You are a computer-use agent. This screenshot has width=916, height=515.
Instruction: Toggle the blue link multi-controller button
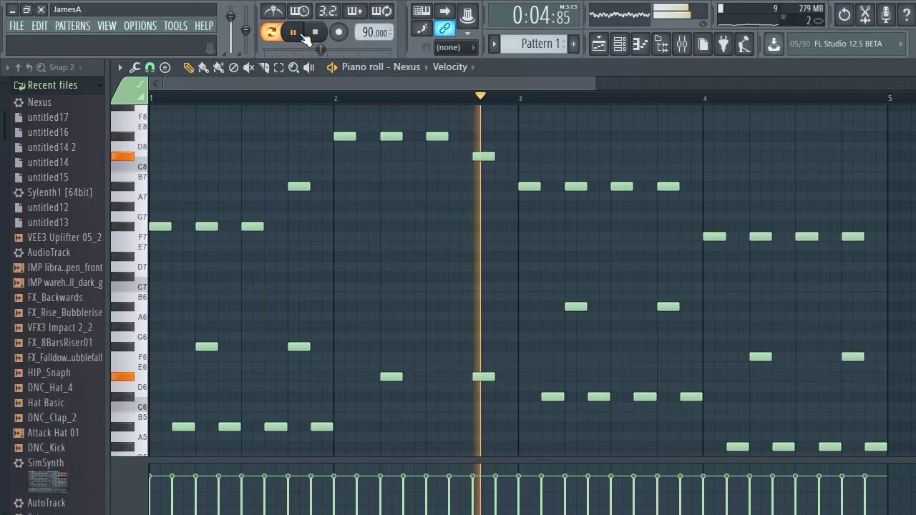coord(445,29)
